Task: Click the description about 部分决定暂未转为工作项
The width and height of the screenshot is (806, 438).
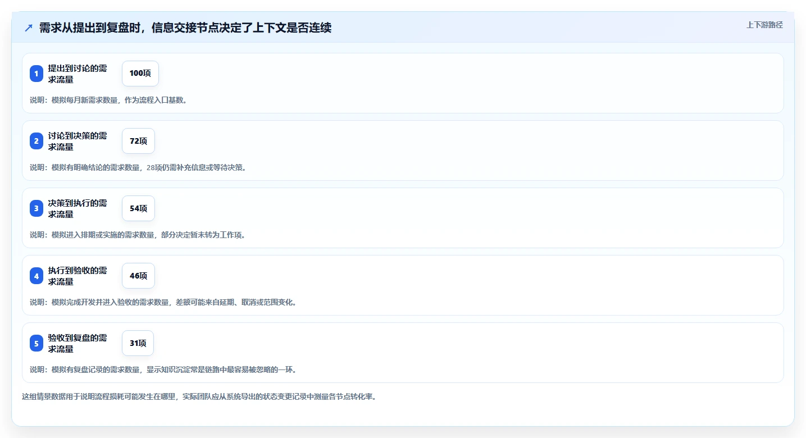Action: pyautogui.click(x=138, y=235)
